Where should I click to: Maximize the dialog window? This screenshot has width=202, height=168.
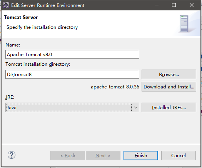click(174, 5)
